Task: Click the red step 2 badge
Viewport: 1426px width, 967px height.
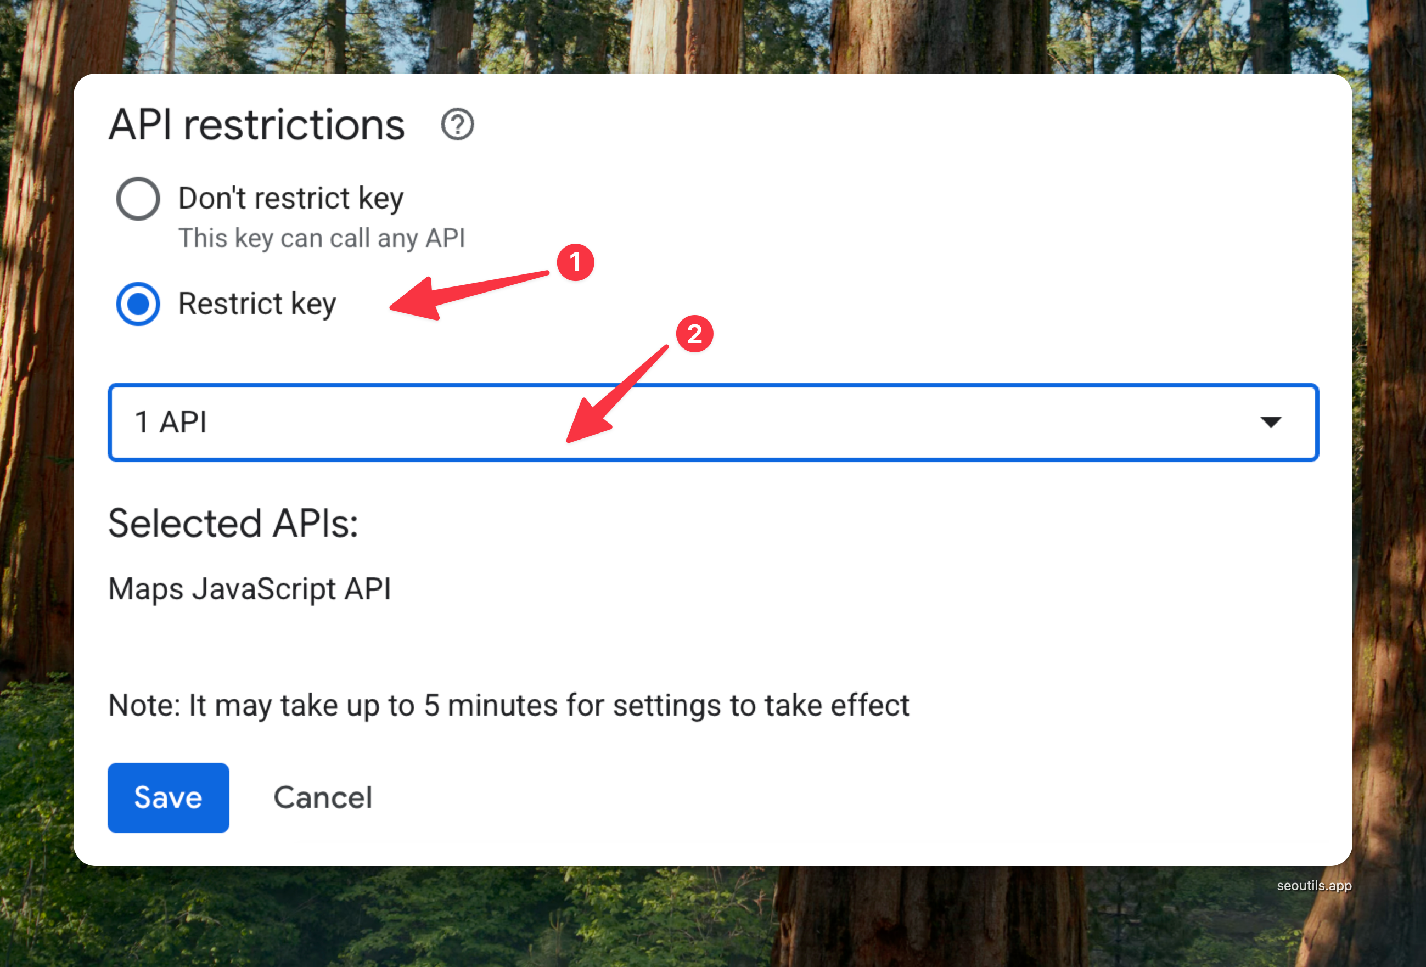Action: (x=694, y=334)
